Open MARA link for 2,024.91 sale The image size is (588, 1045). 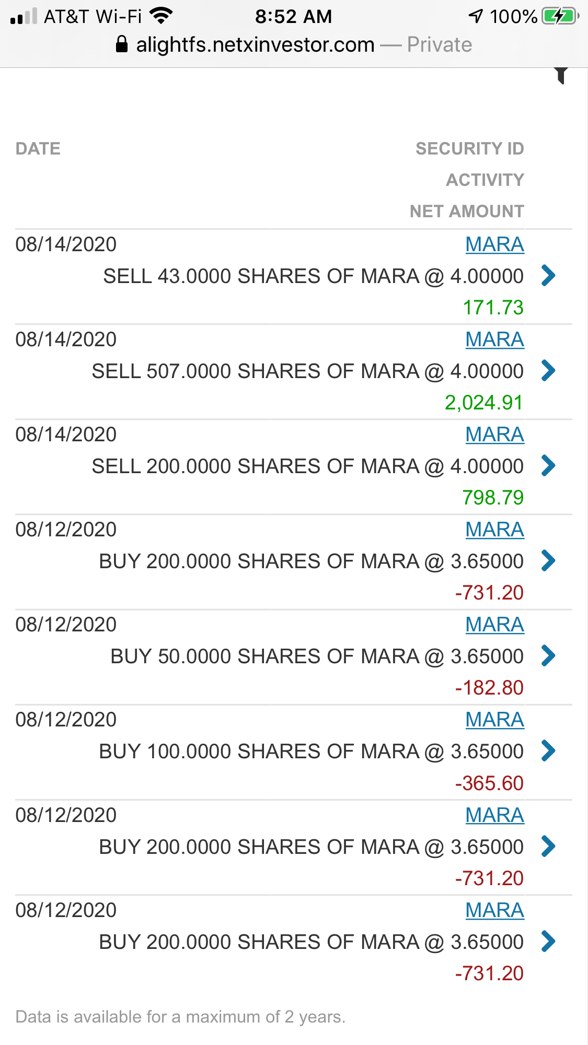[x=494, y=339]
